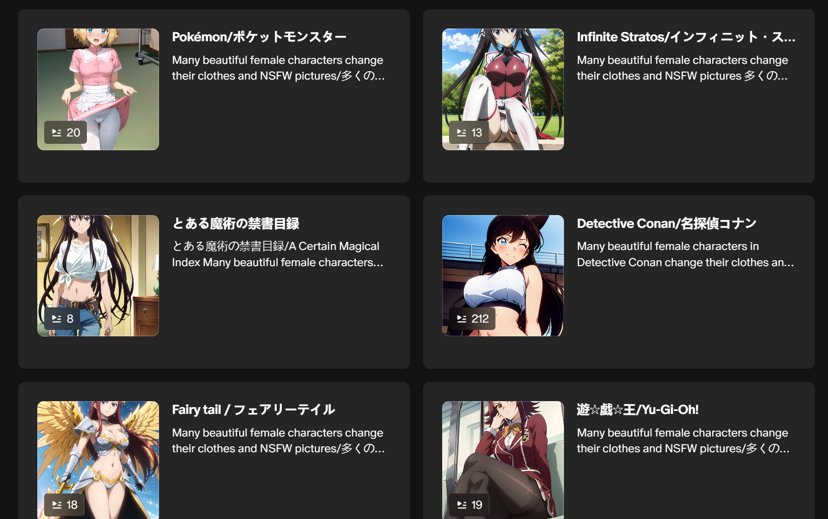828x519 pixels.
Task: Open the Fairy tail collection thumbnail
Action: 98,460
